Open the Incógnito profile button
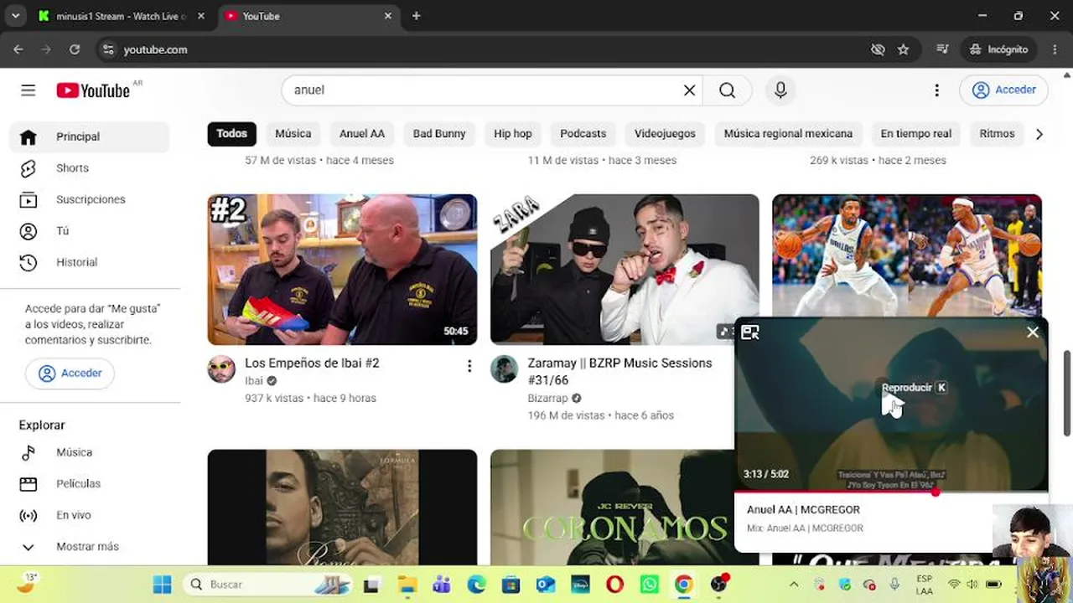Viewport: 1073px width, 603px height. [x=998, y=49]
